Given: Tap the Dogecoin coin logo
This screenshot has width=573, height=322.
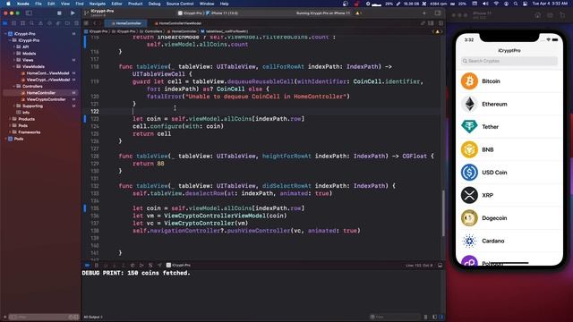Looking at the screenshot, I should tap(469, 218).
